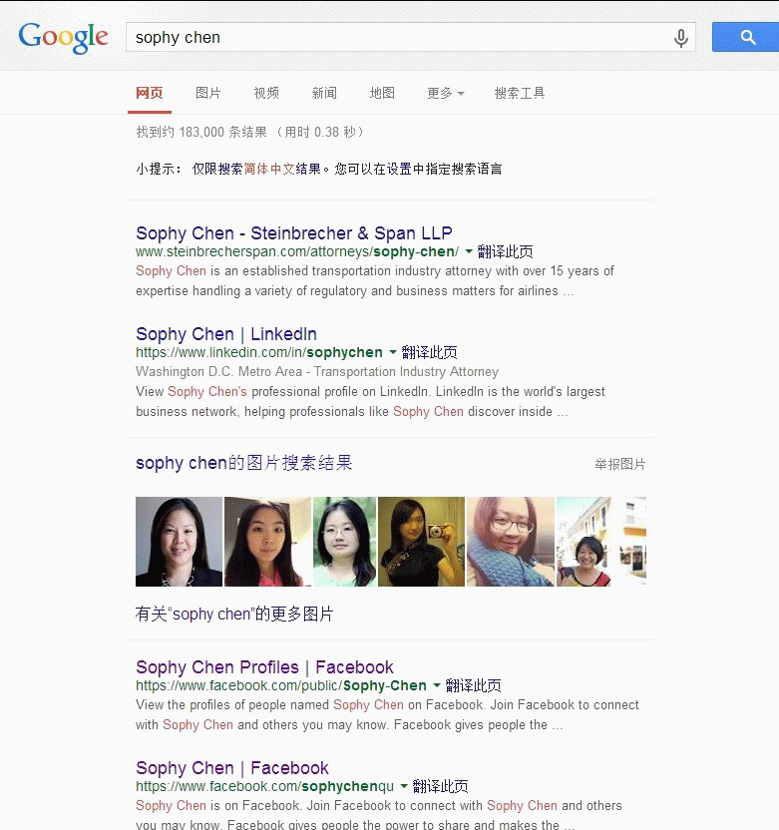
Task: Open first image thumbnail of woman in blazer
Action: point(179,542)
